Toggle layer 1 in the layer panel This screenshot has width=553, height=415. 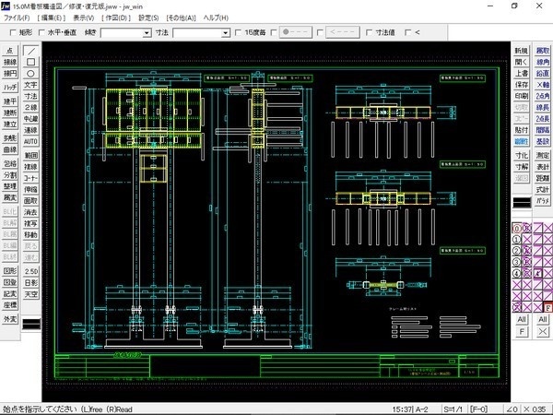pyautogui.click(x=516, y=240)
